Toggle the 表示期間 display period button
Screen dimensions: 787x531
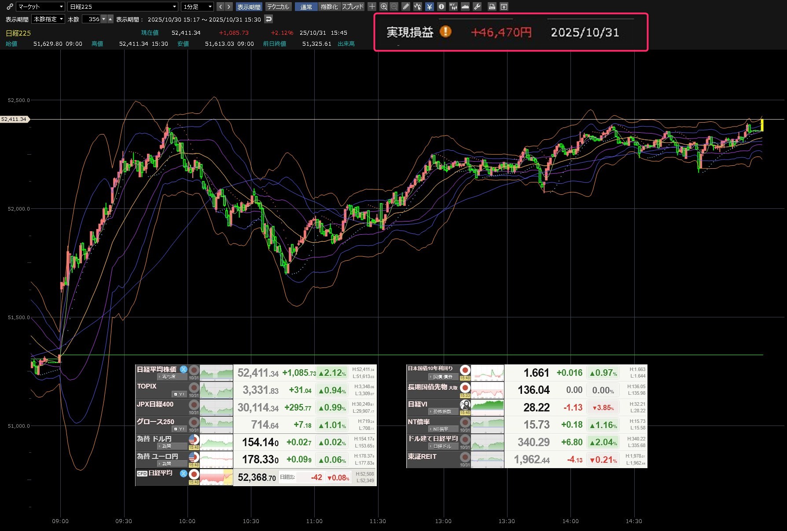point(249,7)
